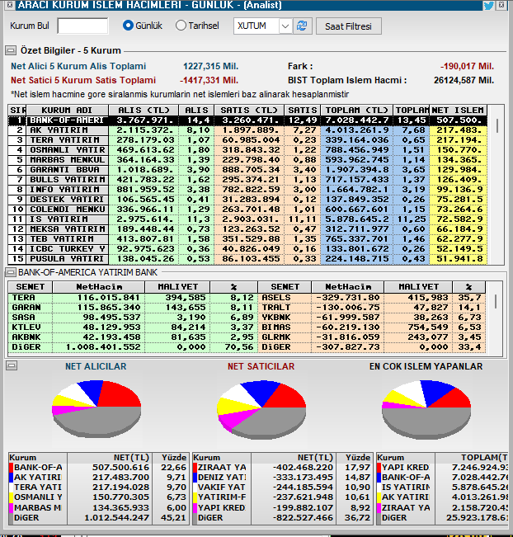Sort by KURUM ADI column header

tap(67, 110)
